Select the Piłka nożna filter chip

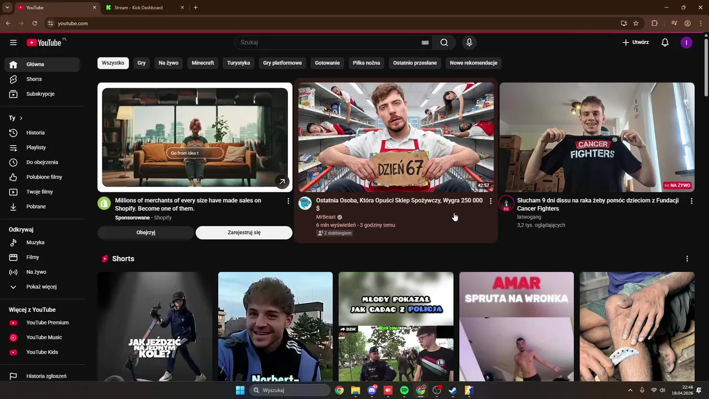coord(366,63)
